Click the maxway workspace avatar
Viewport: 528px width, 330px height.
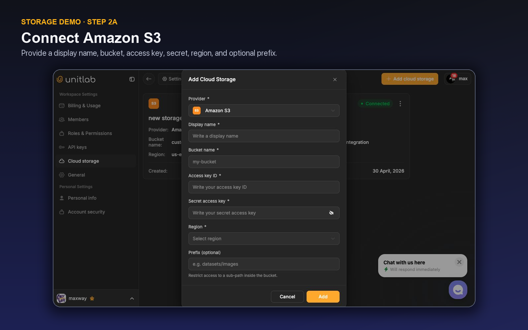click(61, 298)
